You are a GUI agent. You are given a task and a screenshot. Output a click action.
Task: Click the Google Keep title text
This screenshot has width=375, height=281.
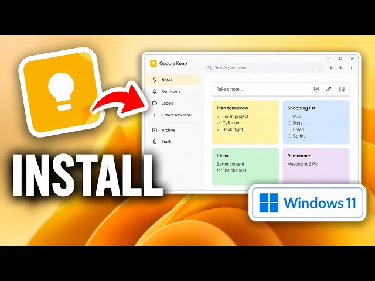coord(173,63)
